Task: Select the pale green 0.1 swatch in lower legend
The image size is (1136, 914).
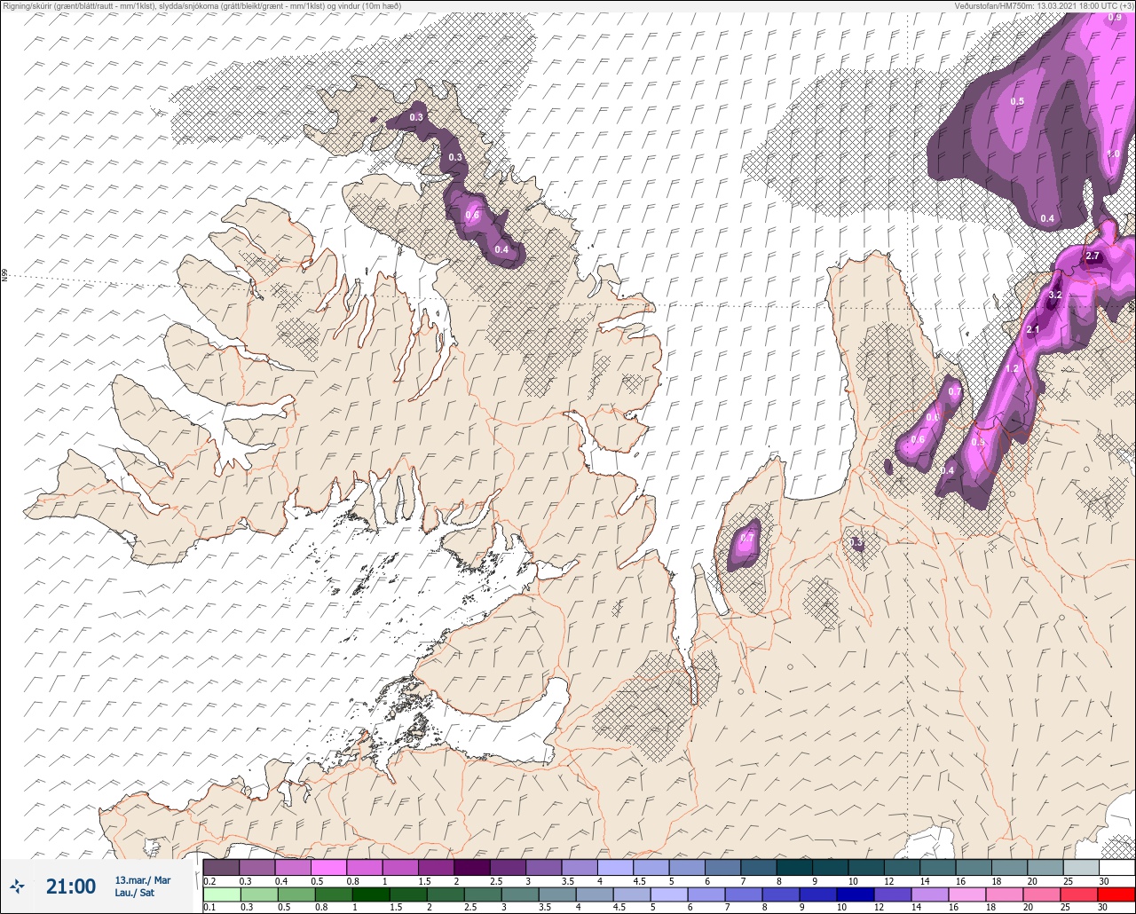Action: tap(221, 894)
